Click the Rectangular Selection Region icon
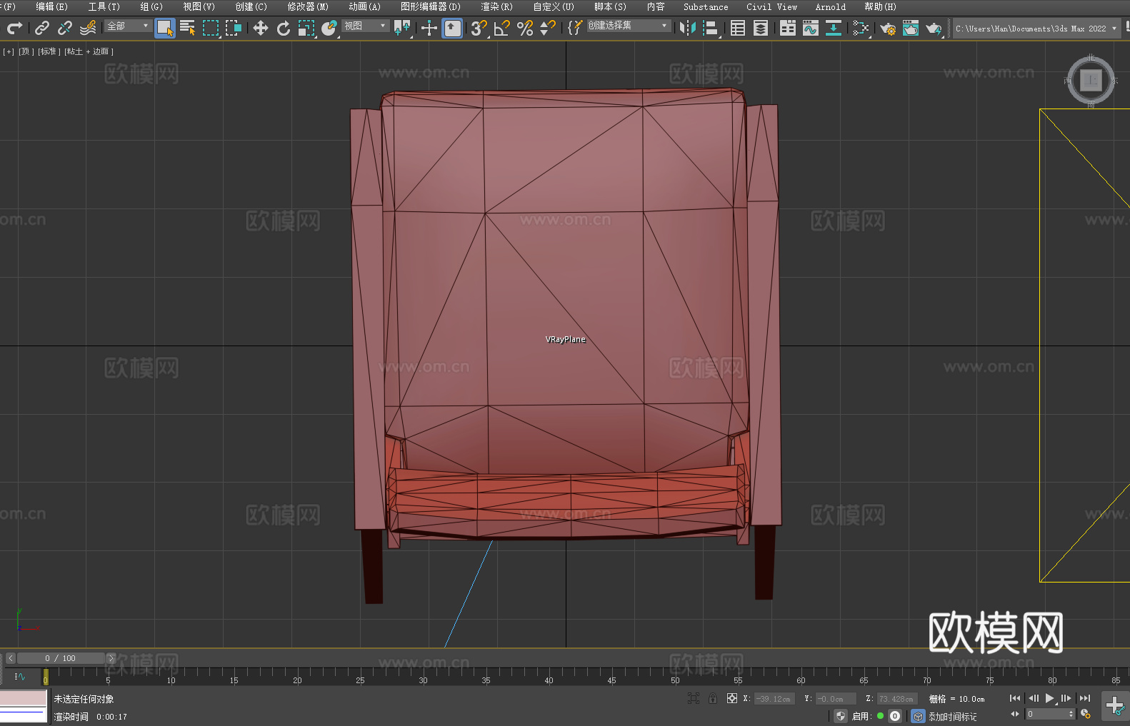Image resolution: width=1130 pixels, height=726 pixels. (x=211, y=28)
